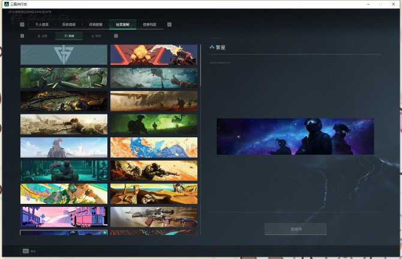Click key hint icon at right end of sub-tab row
Viewport: 402px width, 259px height.
116,36
